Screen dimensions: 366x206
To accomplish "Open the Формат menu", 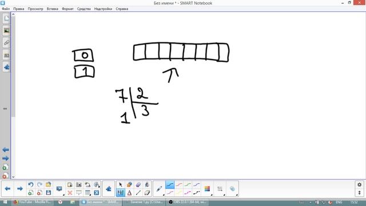I will pyautogui.click(x=67, y=9).
